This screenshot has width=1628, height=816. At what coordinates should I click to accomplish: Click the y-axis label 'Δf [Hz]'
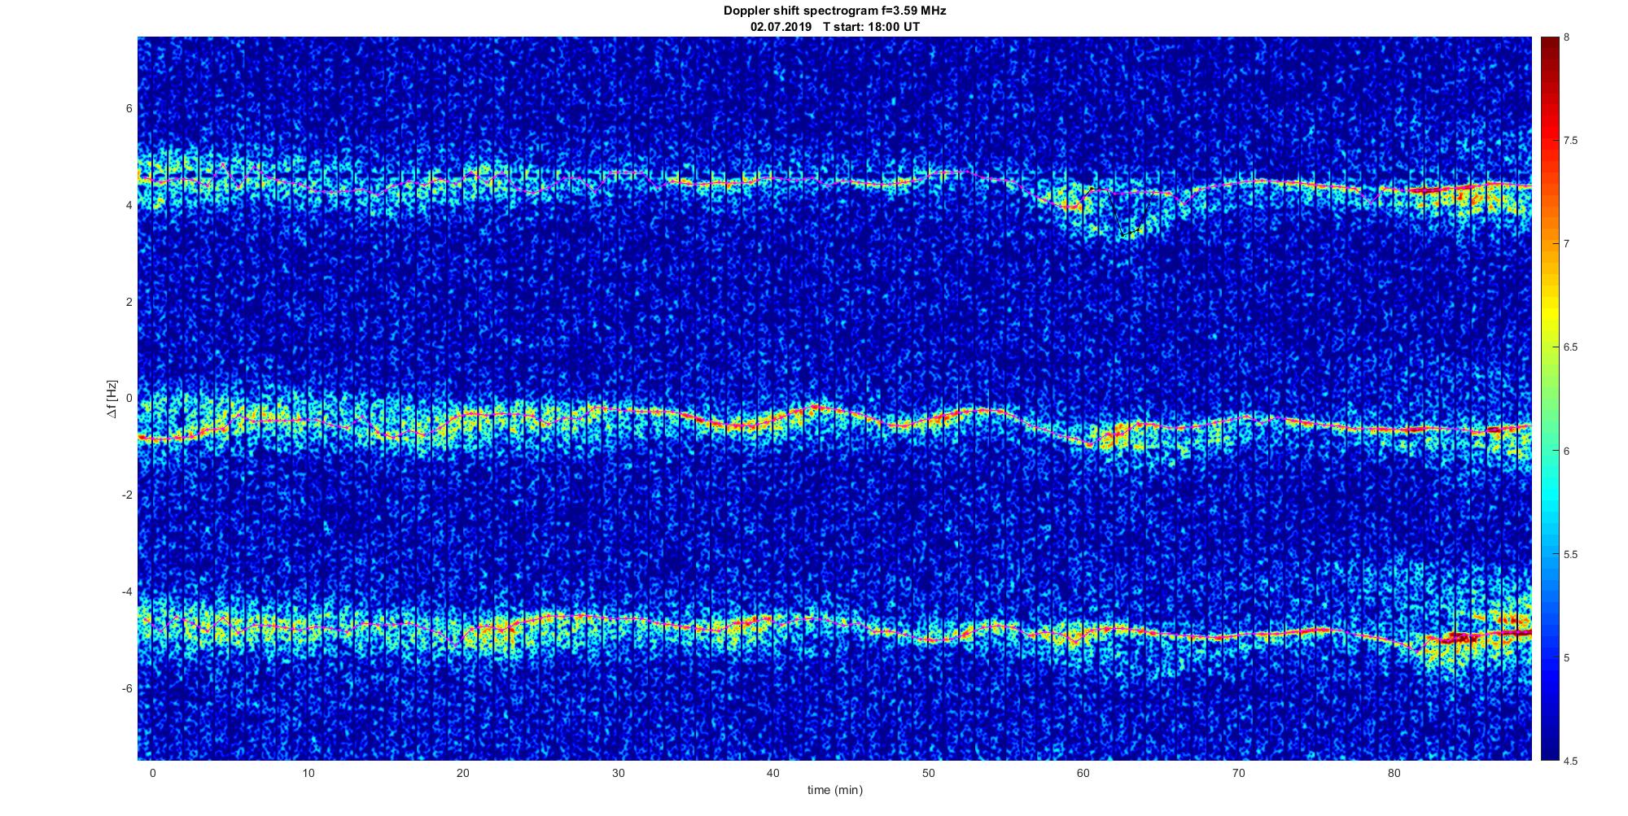click(x=112, y=399)
